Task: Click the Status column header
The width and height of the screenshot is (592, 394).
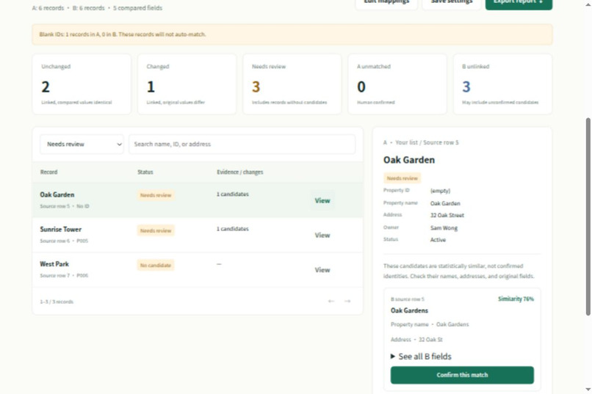Action: point(145,172)
